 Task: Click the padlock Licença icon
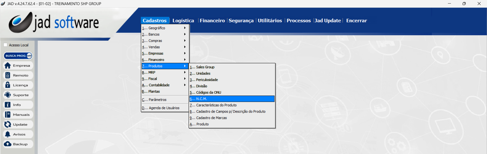tap(8, 85)
